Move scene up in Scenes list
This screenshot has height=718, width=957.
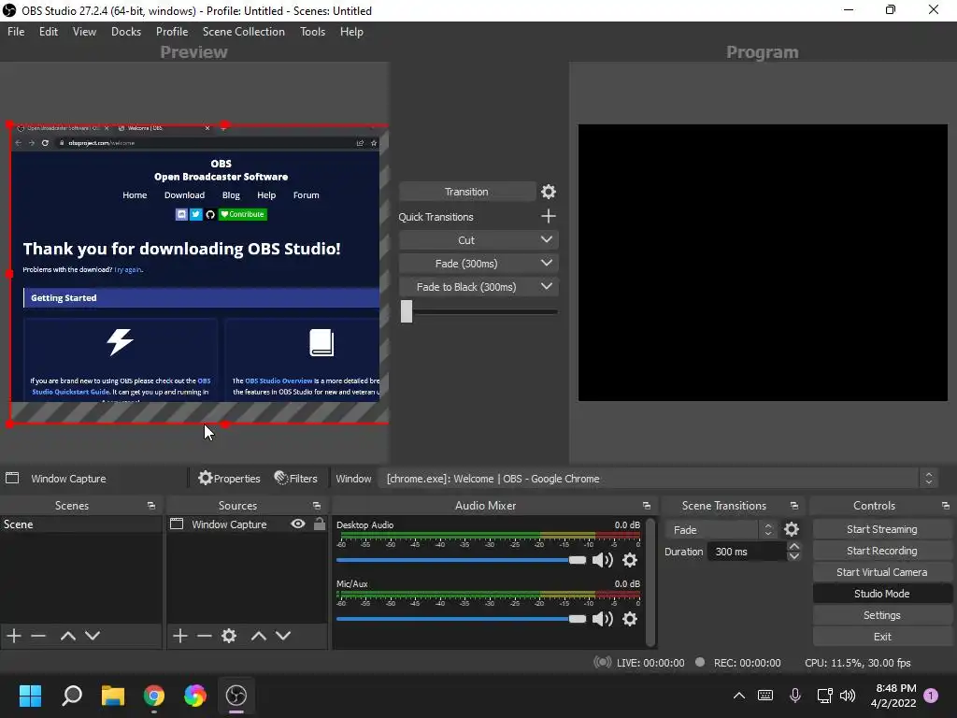(67, 636)
